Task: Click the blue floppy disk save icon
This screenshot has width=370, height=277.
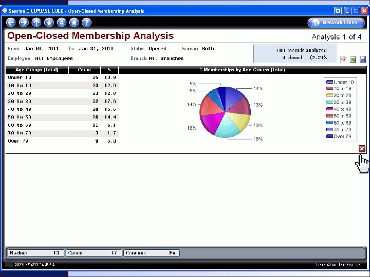Action: (x=362, y=60)
